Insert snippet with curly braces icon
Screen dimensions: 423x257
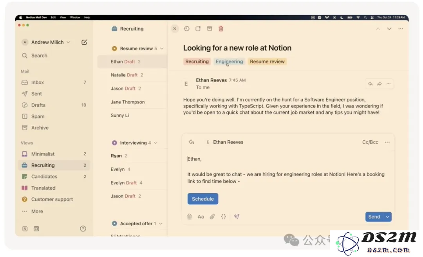[x=223, y=217]
